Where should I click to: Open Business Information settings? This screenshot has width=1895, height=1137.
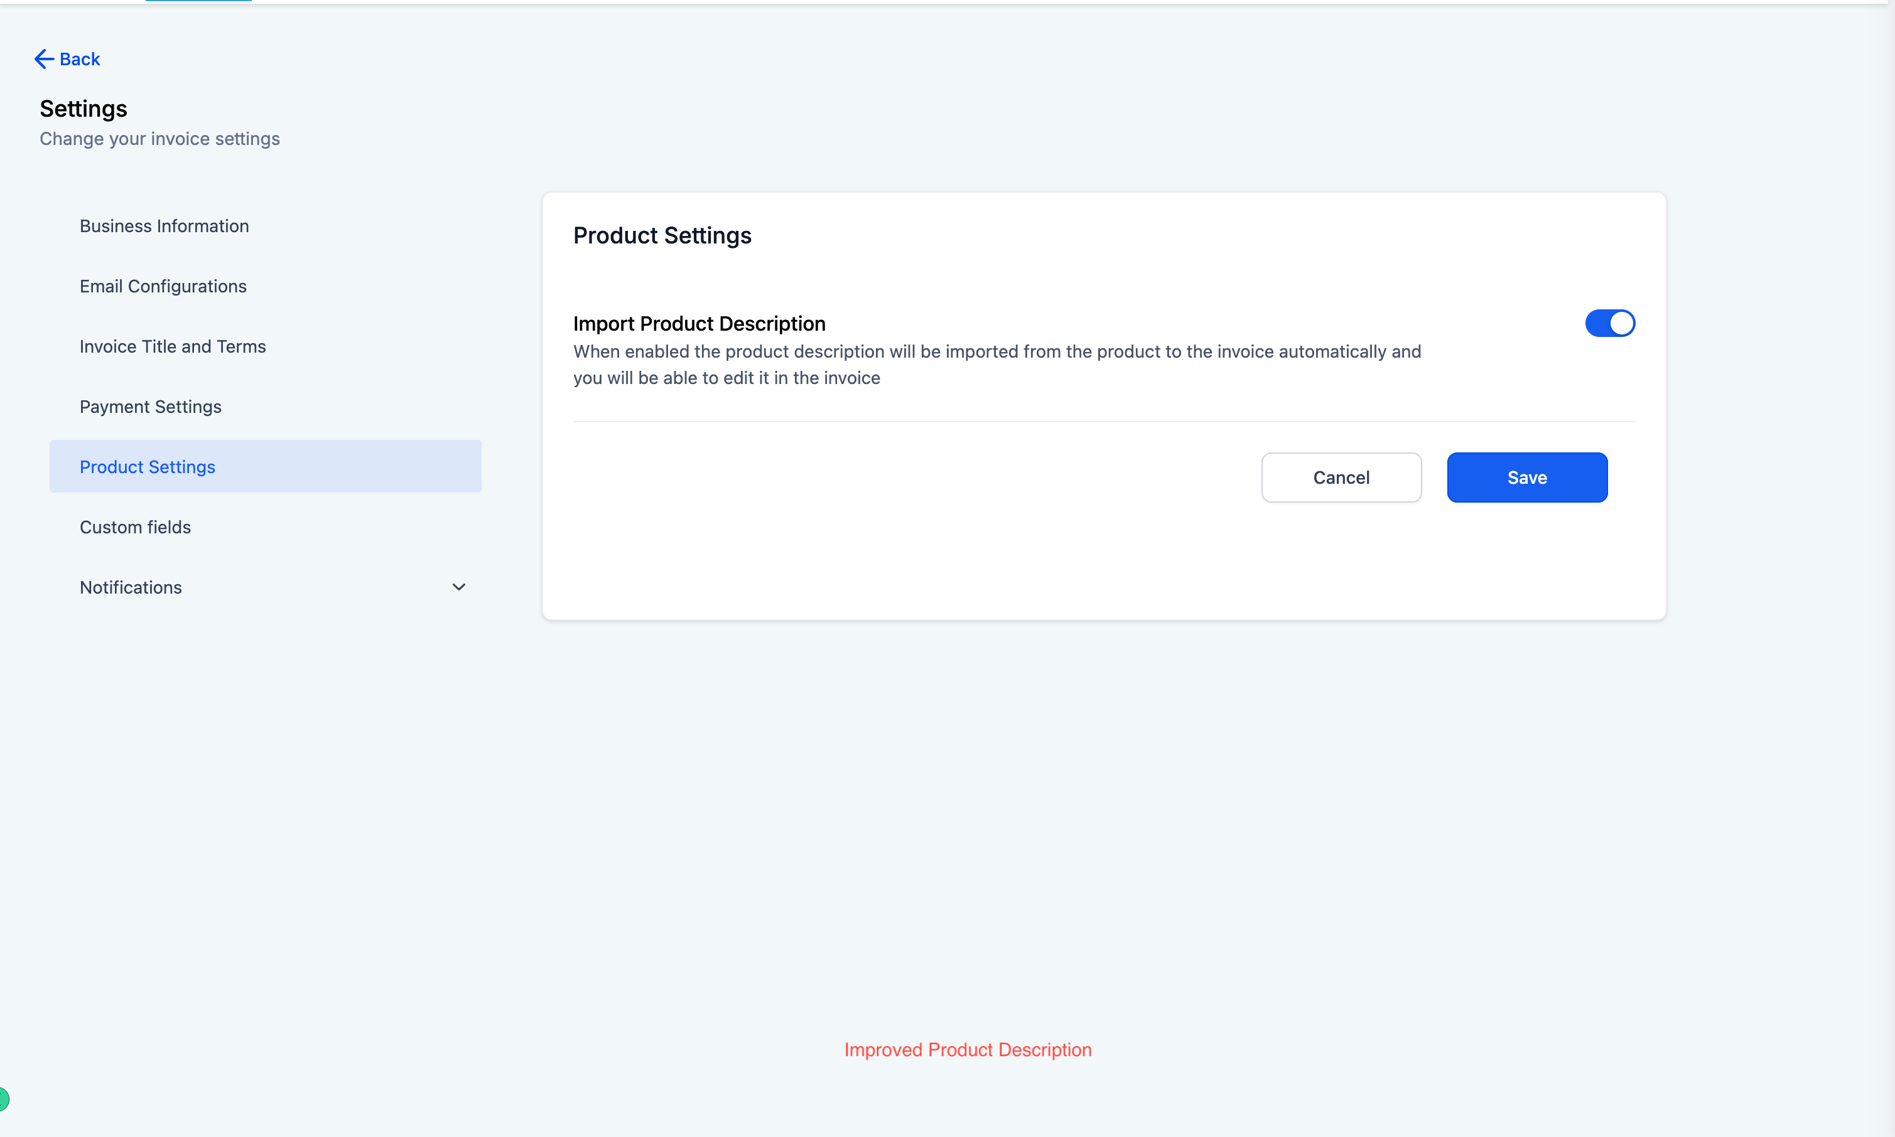tap(164, 226)
